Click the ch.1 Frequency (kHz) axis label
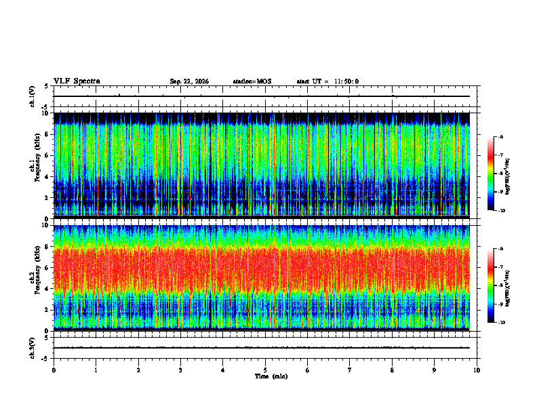 35,165
